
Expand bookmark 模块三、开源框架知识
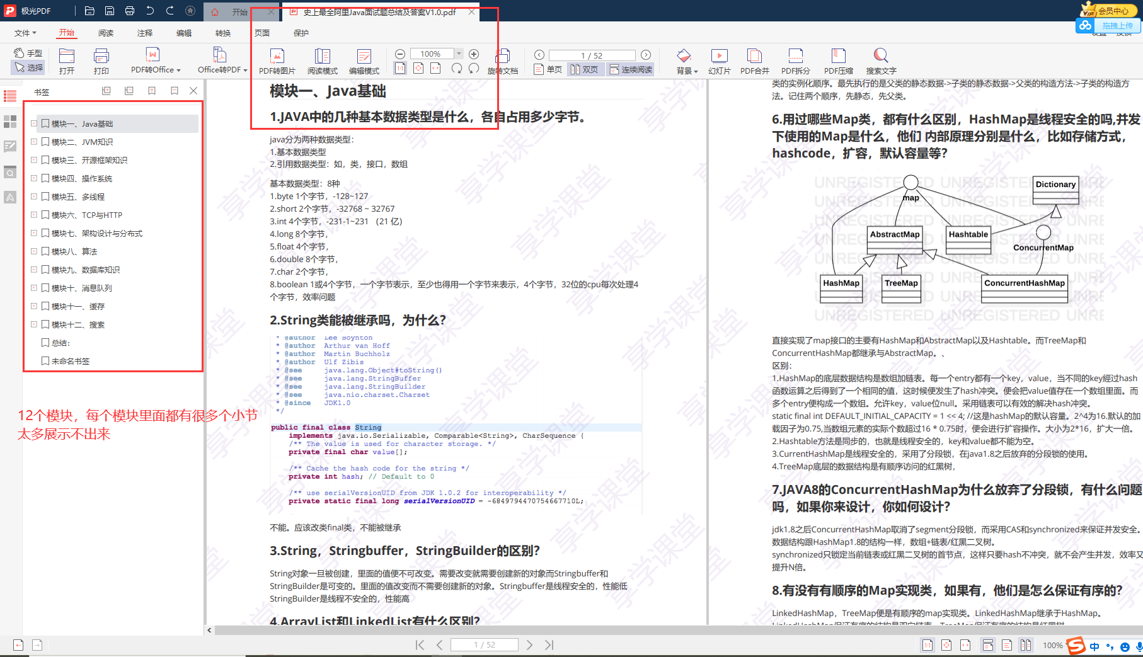point(33,160)
